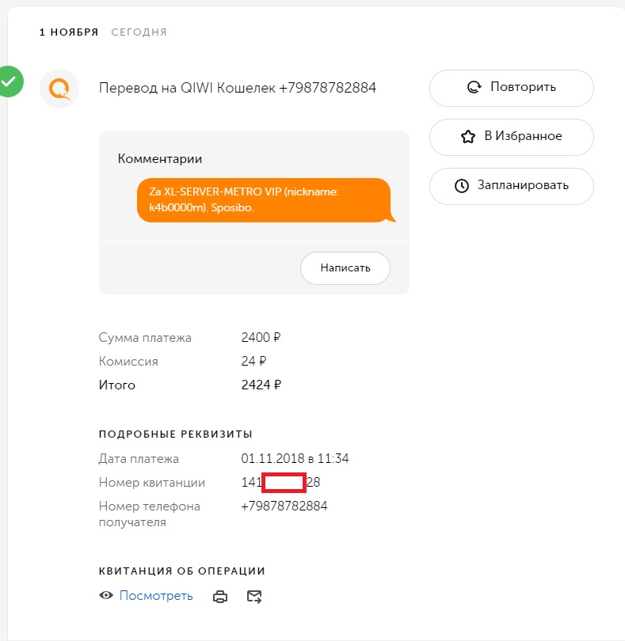Add payment to favorites via В Избранное
Screen dimensions: 625x641
coord(511,136)
